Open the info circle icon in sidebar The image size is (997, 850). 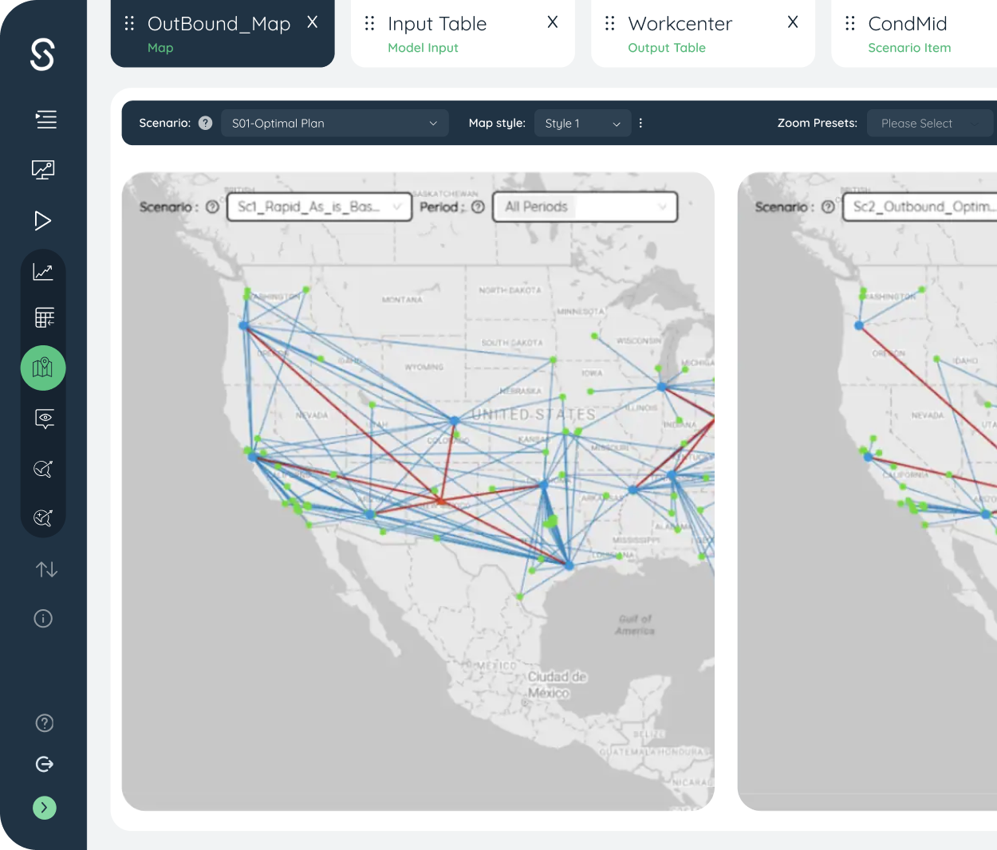tap(43, 618)
